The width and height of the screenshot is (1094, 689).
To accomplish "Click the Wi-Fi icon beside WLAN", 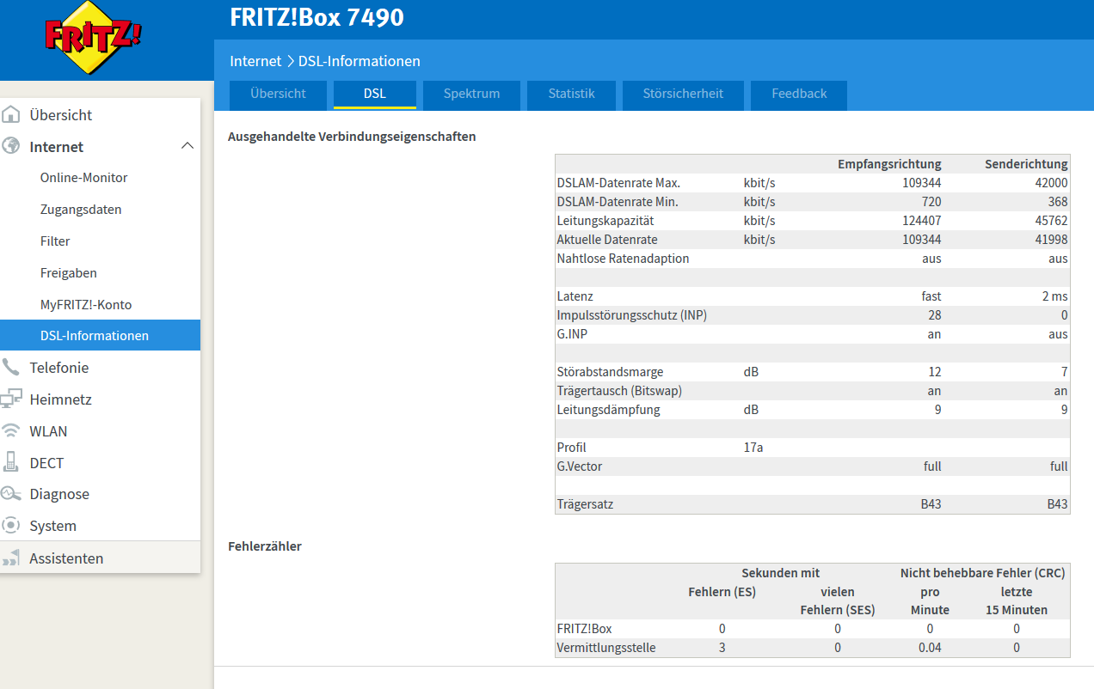I will pos(11,430).
